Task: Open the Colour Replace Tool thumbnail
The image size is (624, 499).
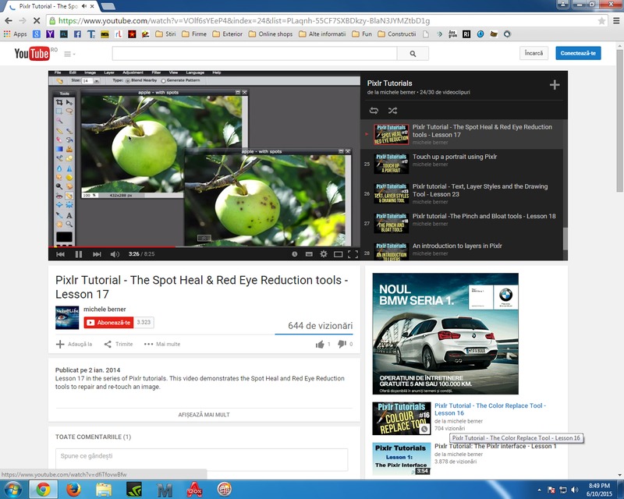Action: click(x=402, y=418)
